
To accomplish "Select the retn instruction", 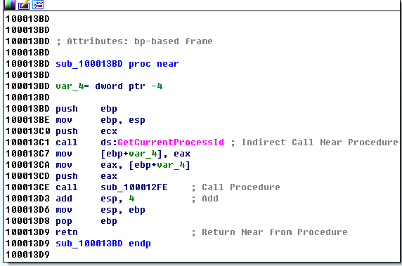I will [x=67, y=232].
